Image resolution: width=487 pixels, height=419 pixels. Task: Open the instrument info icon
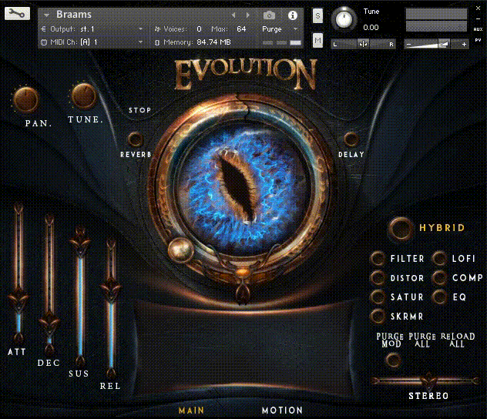pyautogui.click(x=293, y=15)
